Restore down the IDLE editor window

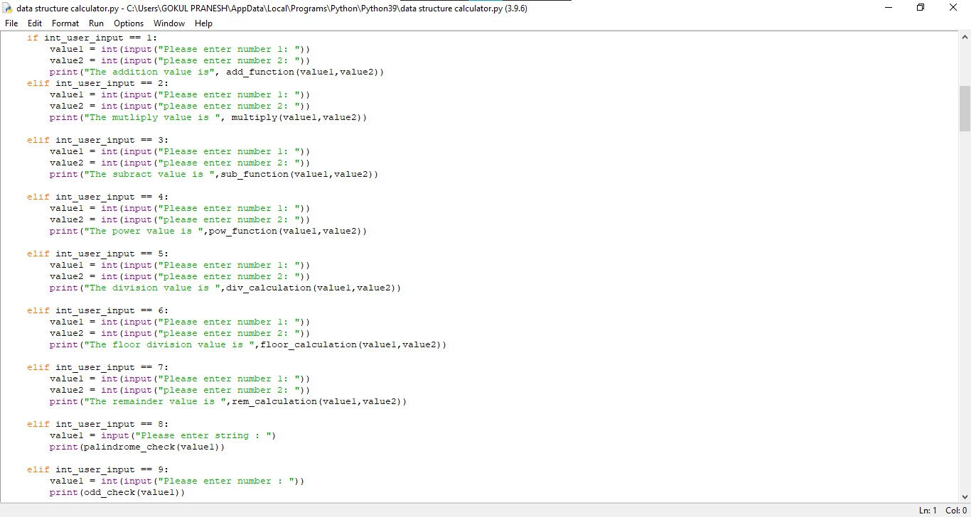pos(921,8)
